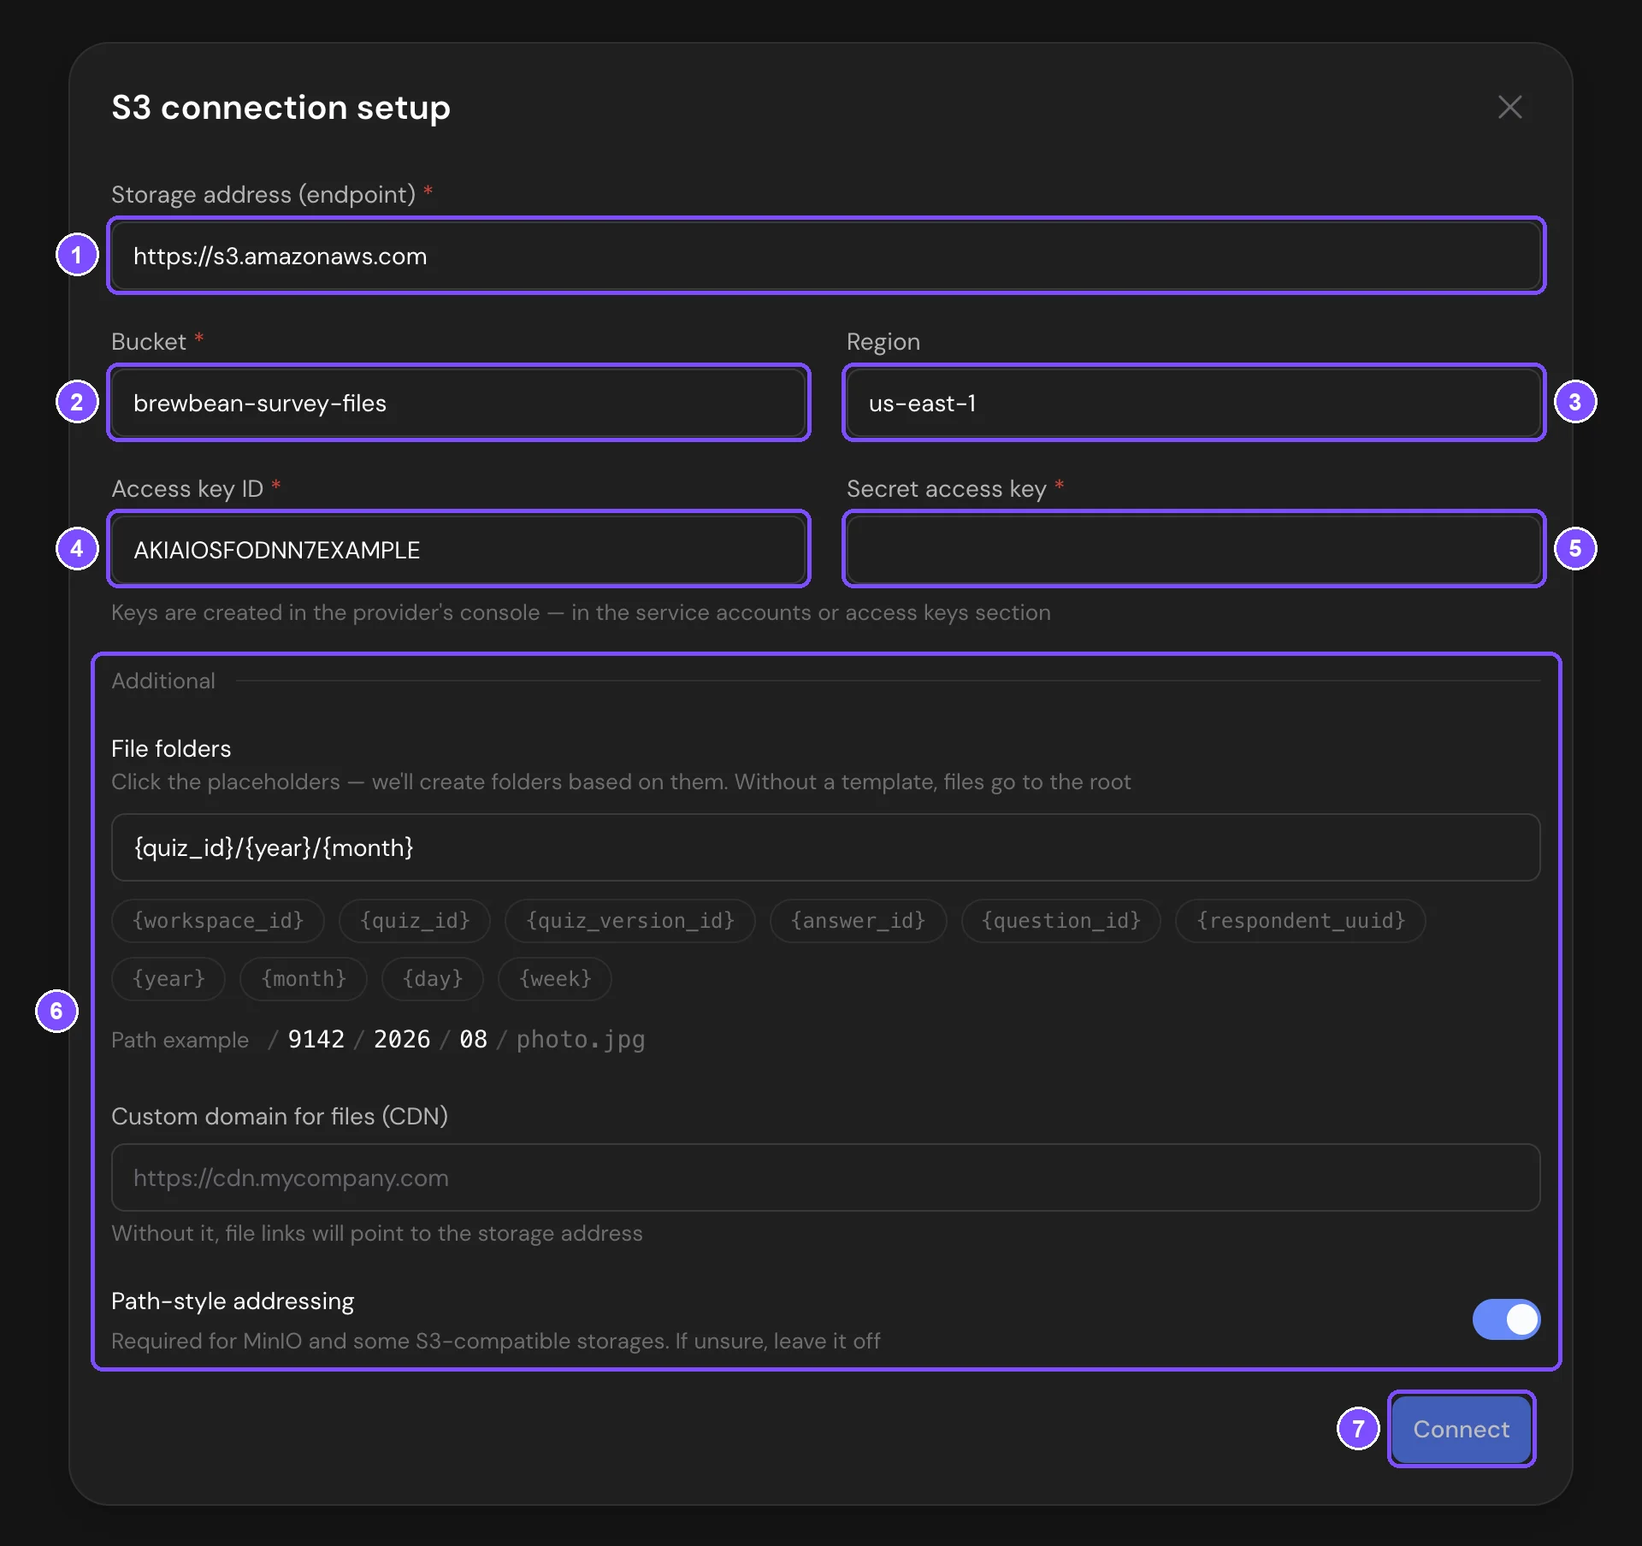Disable the Path-style addressing toggle
Image resolution: width=1642 pixels, height=1546 pixels.
pyautogui.click(x=1506, y=1319)
